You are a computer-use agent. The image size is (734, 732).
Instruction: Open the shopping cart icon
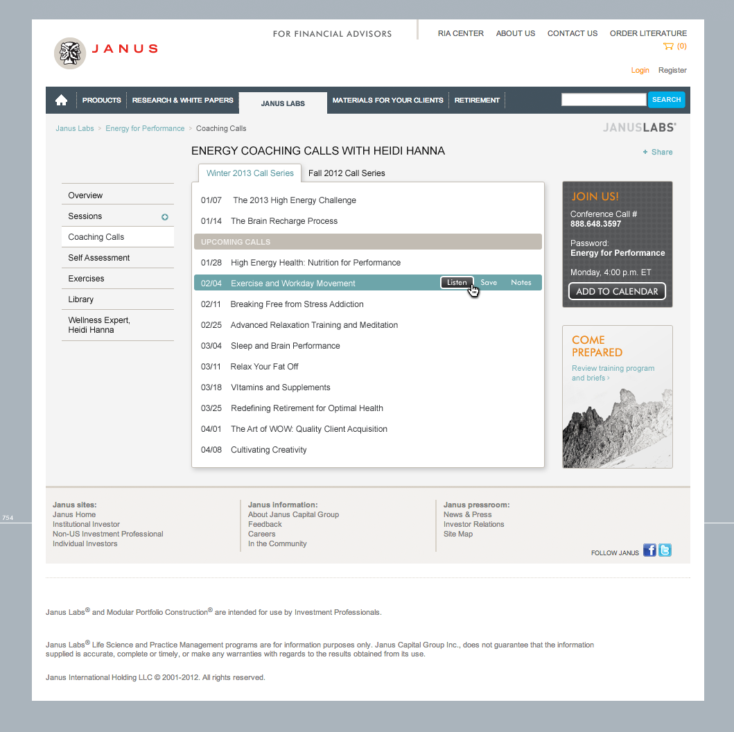point(668,46)
